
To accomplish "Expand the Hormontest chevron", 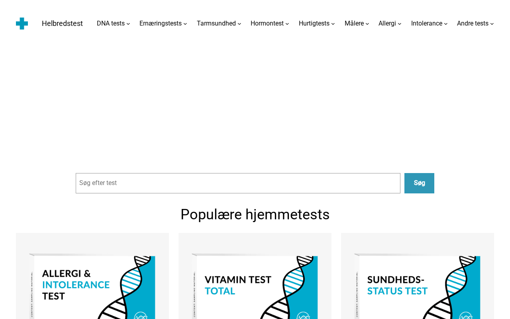I will pyautogui.click(x=287, y=24).
